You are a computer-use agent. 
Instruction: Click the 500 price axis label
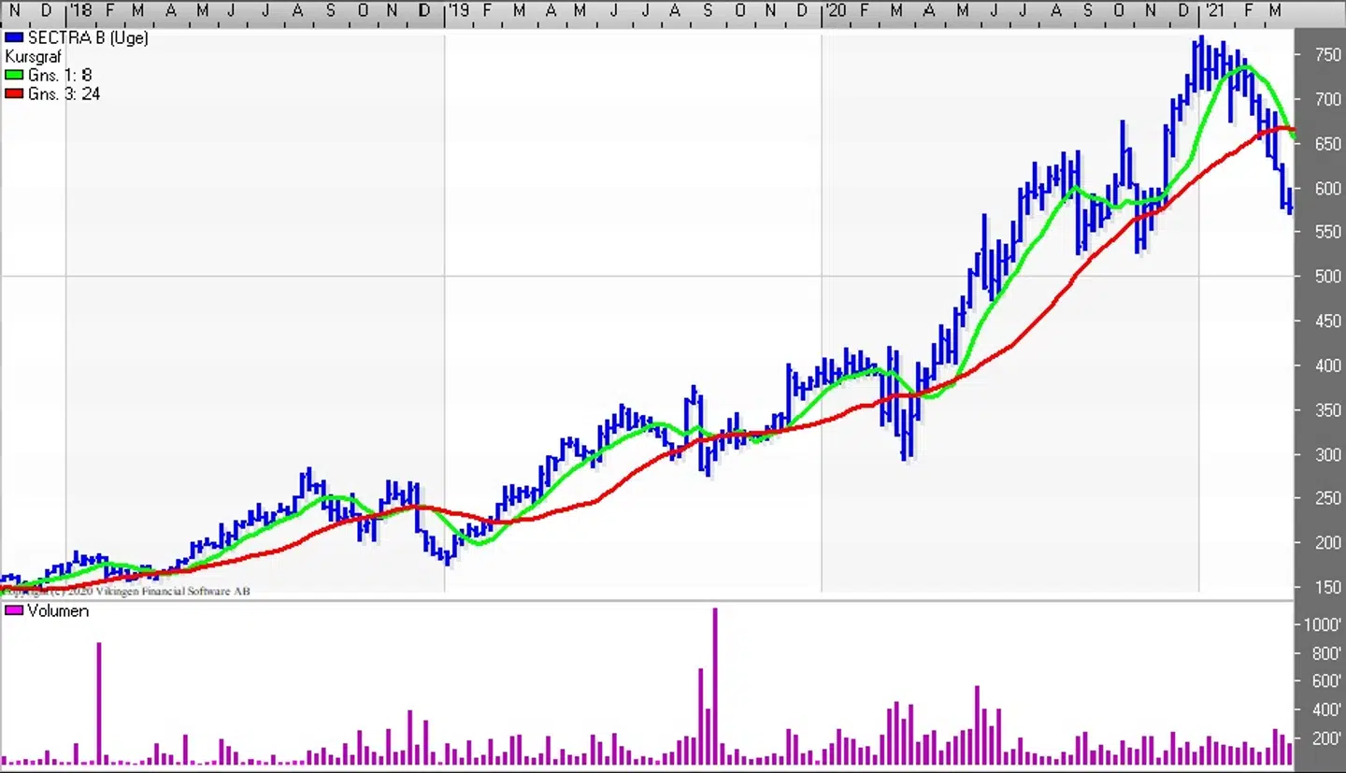1327,277
